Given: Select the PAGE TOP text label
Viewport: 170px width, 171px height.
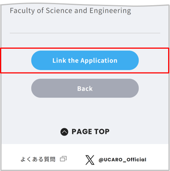Looking at the screenshot, I should [x=91, y=132].
